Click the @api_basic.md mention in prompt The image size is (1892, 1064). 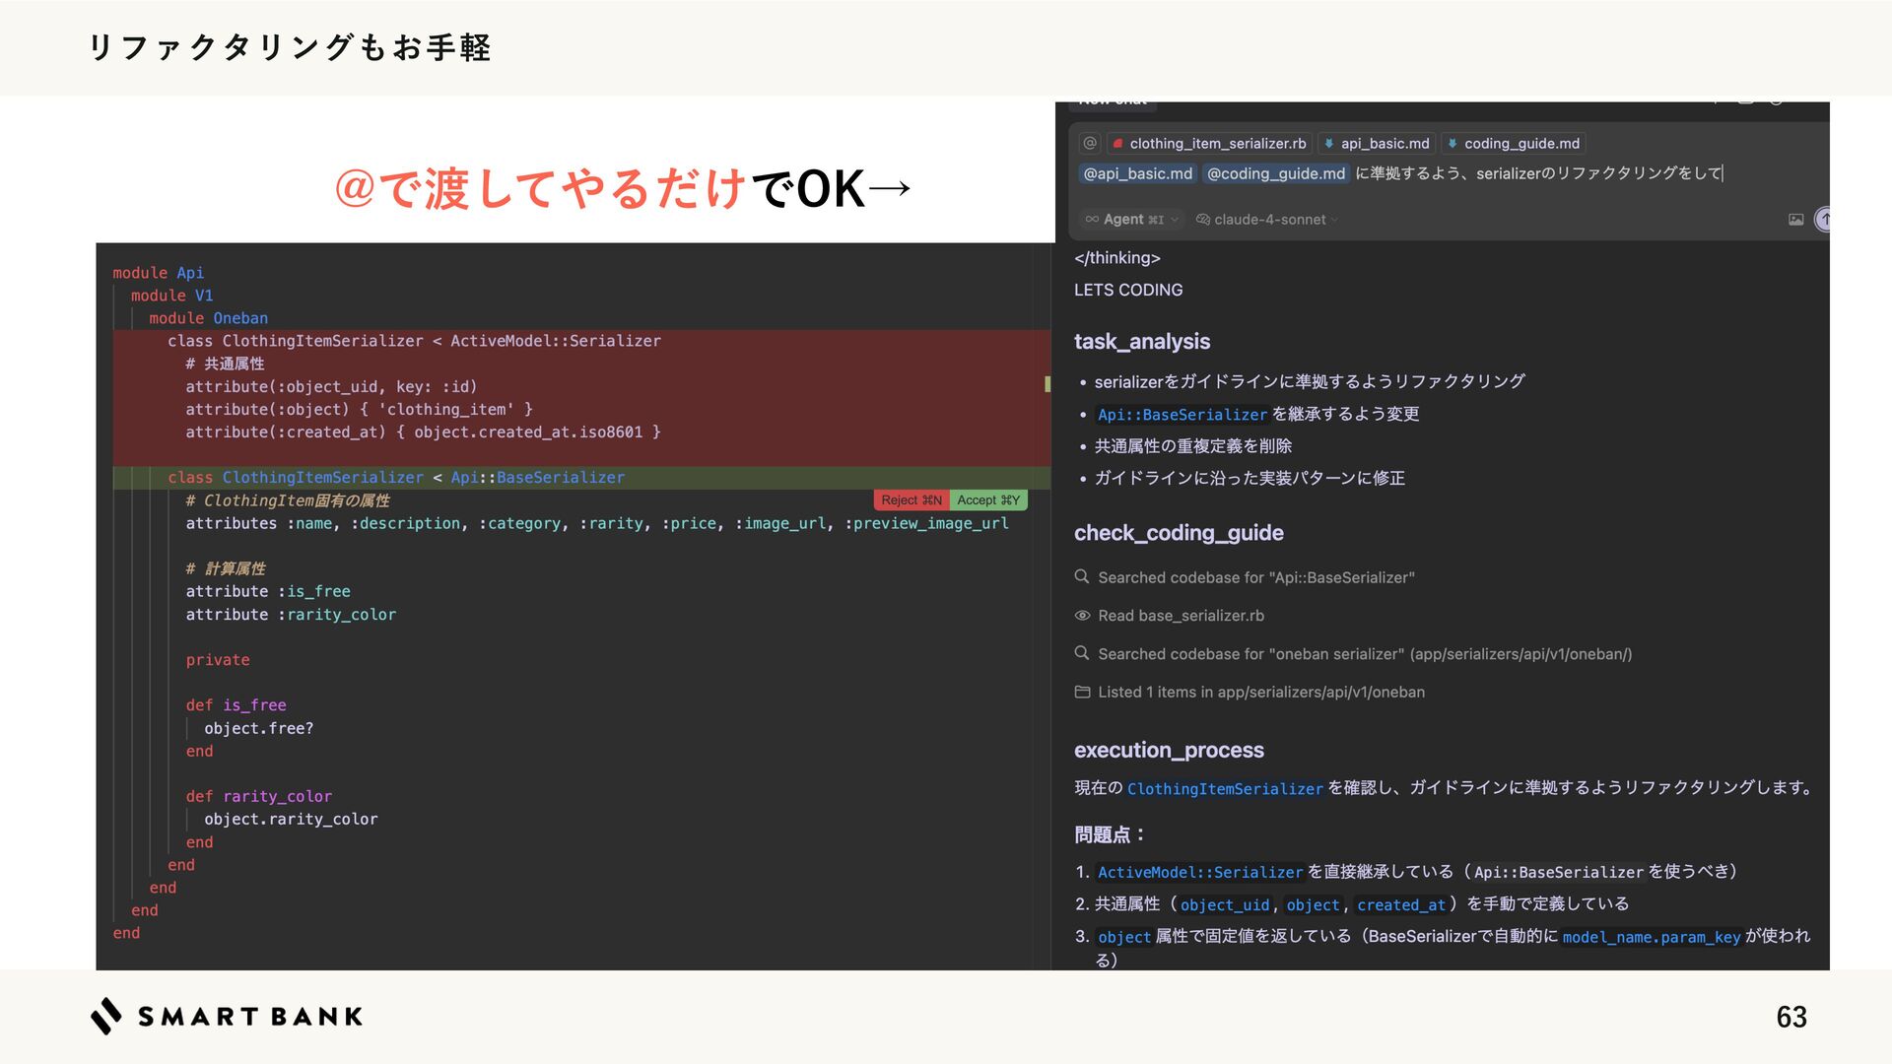tap(1137, 174)
